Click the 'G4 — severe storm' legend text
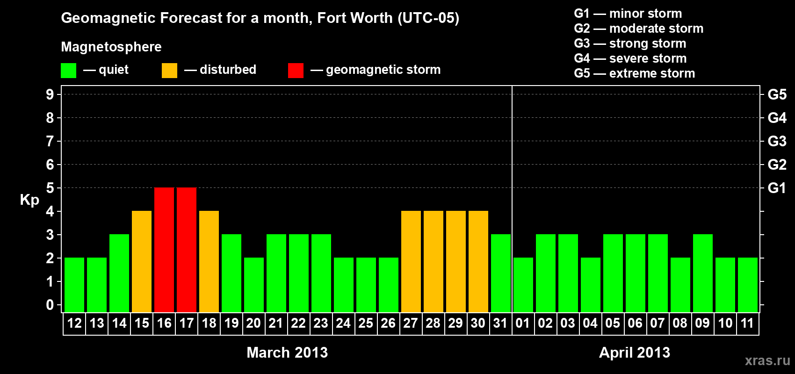Image resolution: width=795 pixels, height=374 pixels. (x=630, y=58)
